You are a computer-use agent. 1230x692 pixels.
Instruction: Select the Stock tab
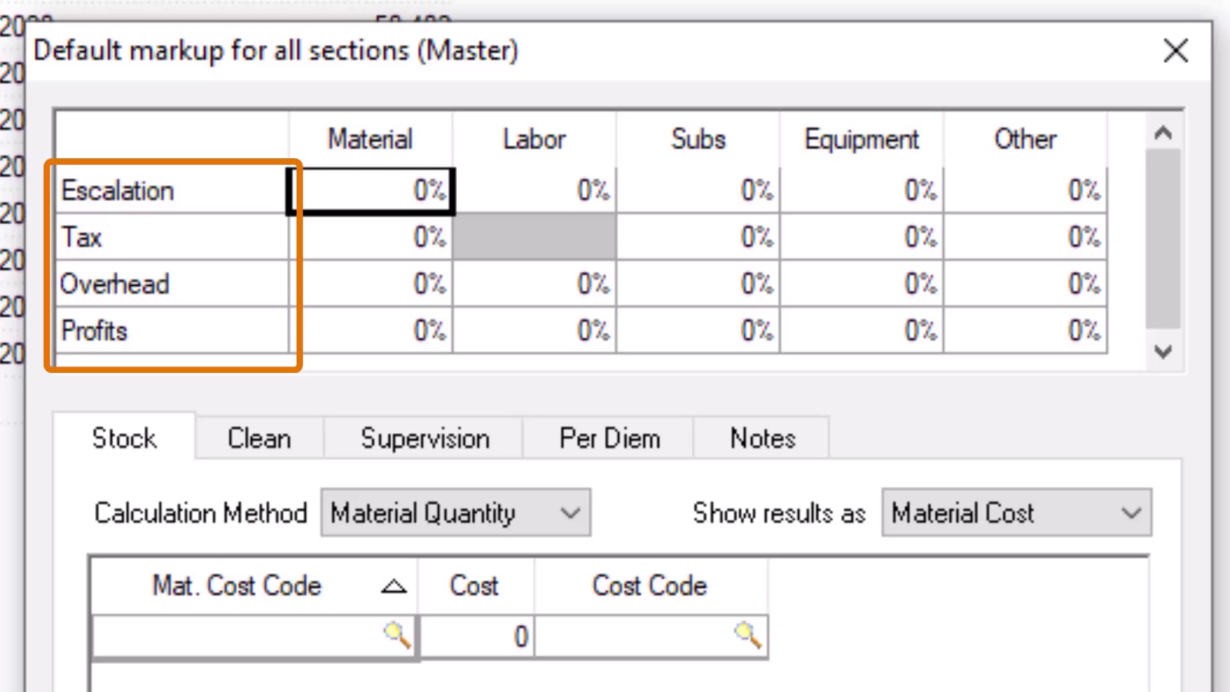click(x=124, y=439)
